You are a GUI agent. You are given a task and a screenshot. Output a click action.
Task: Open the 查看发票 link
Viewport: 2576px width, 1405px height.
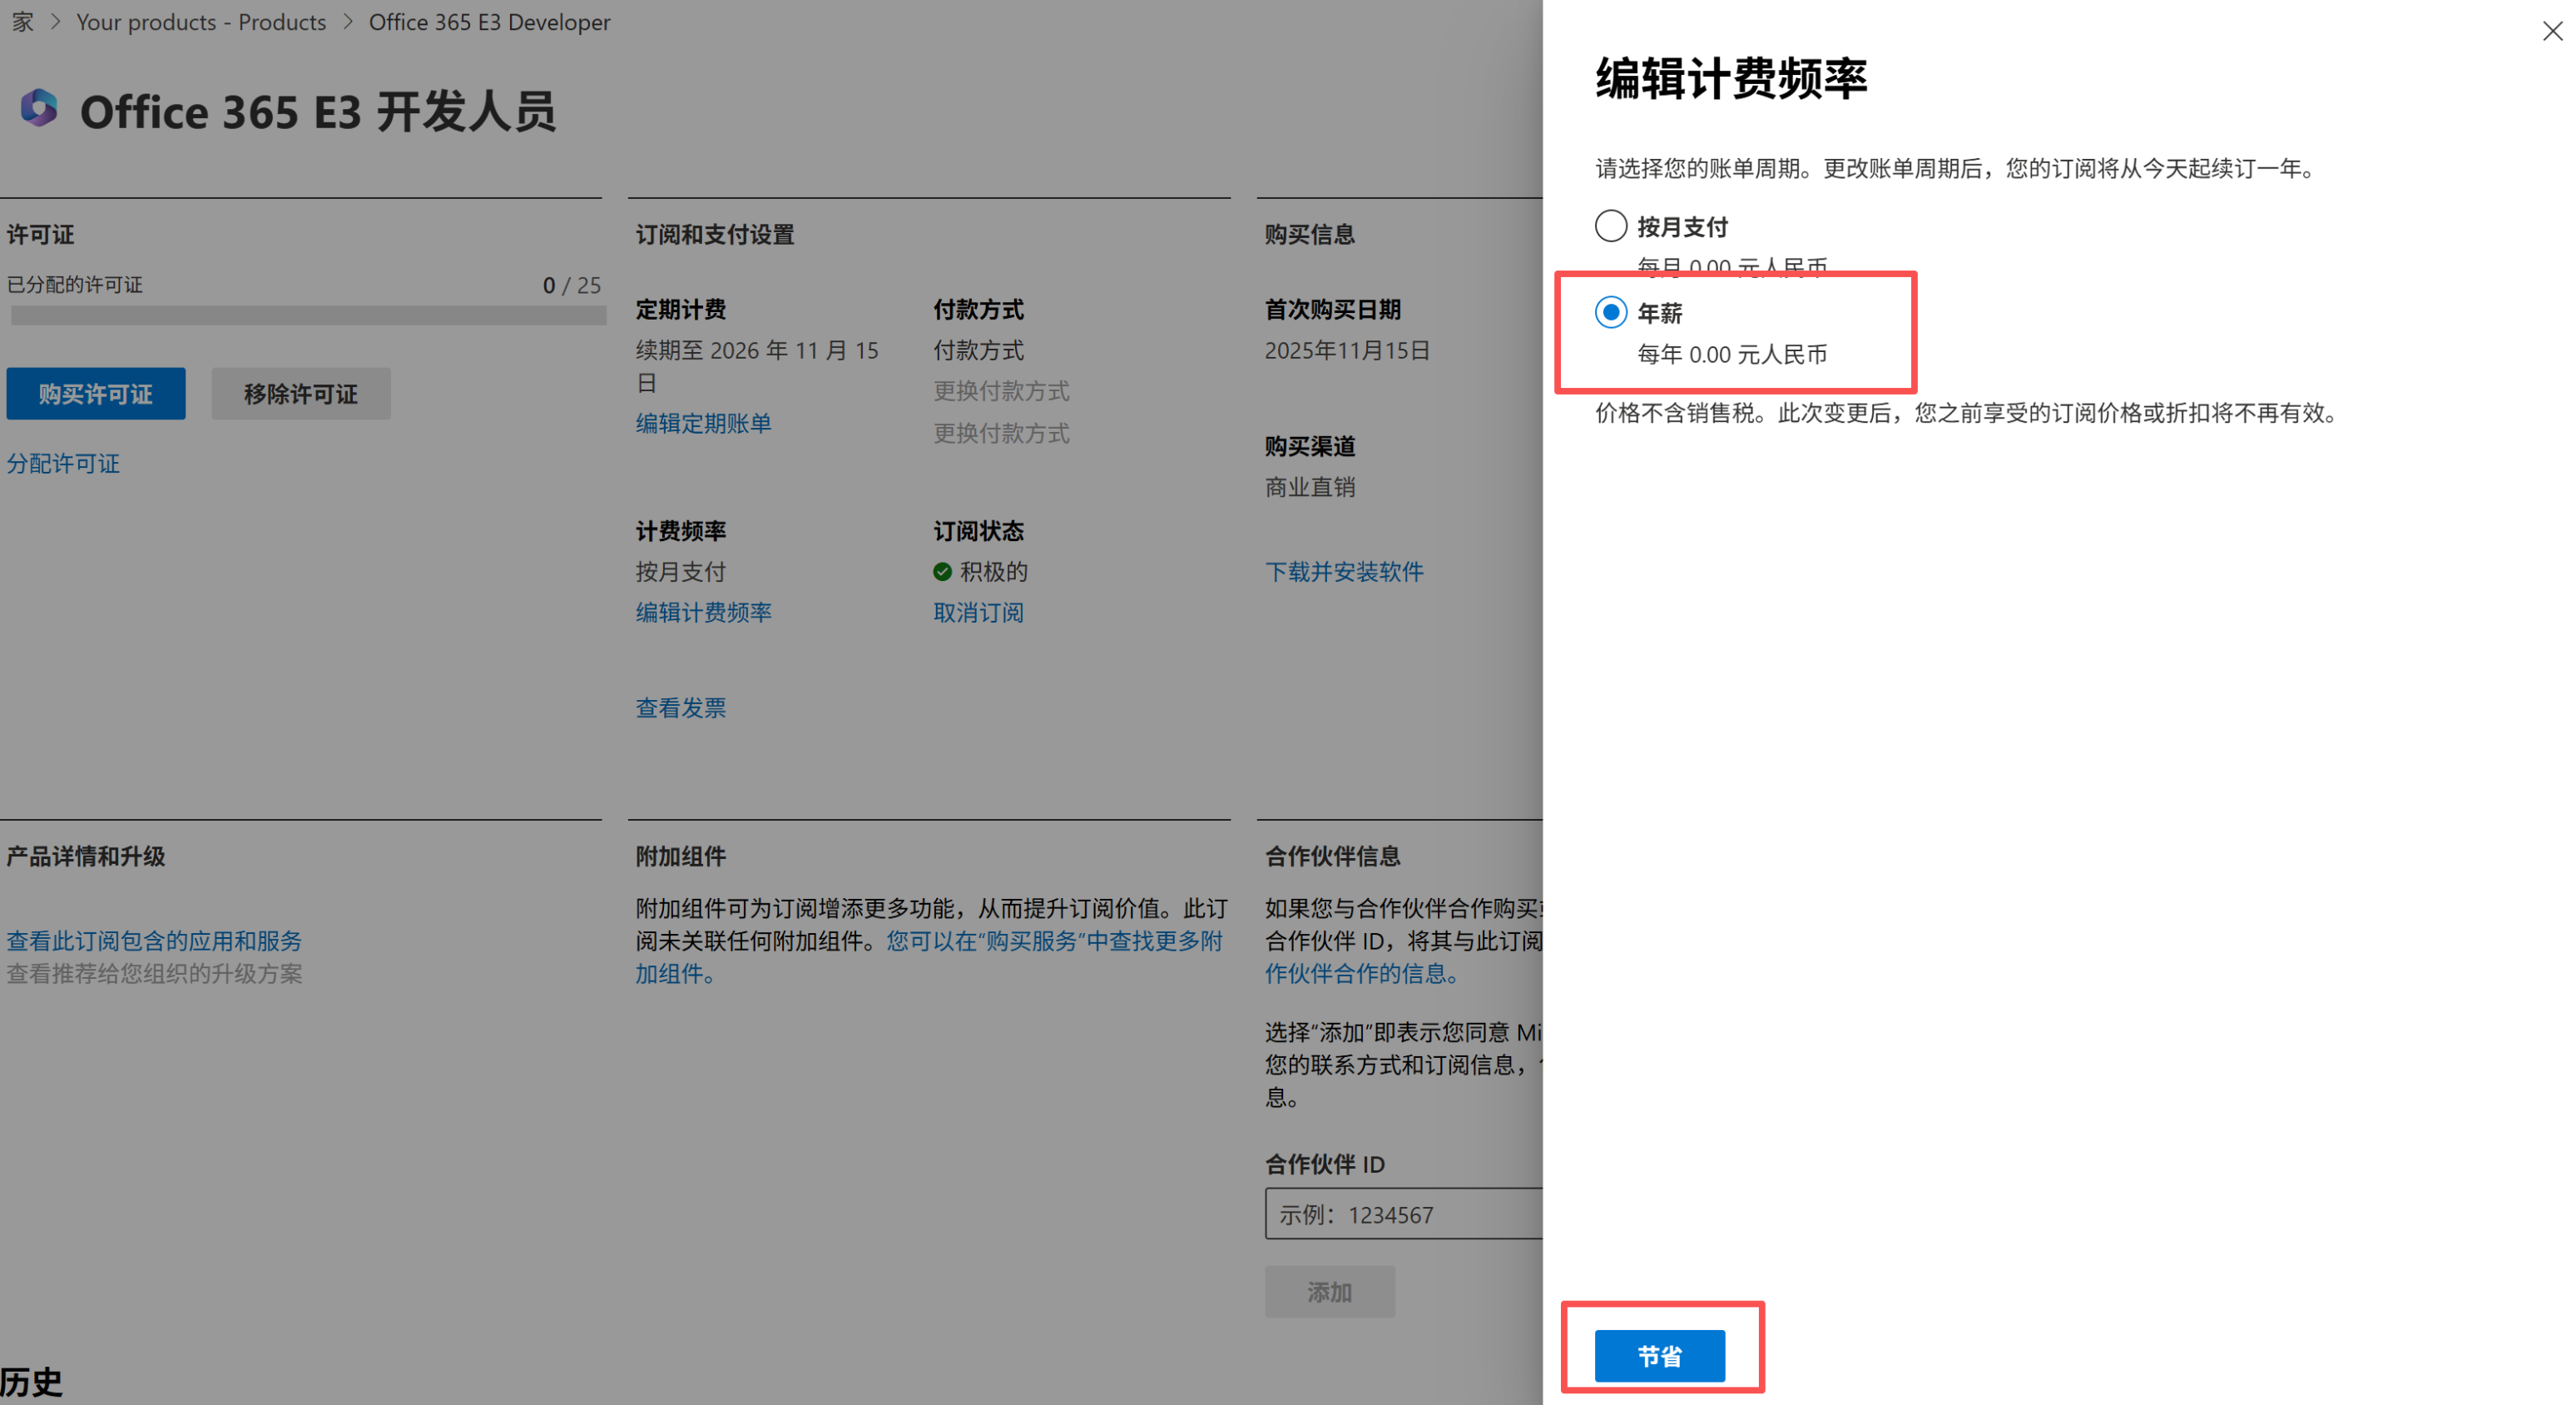coord(679,707)
